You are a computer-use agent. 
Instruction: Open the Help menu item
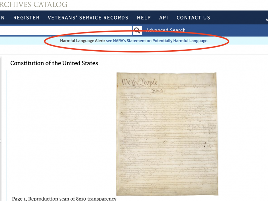tap(144, 18)
